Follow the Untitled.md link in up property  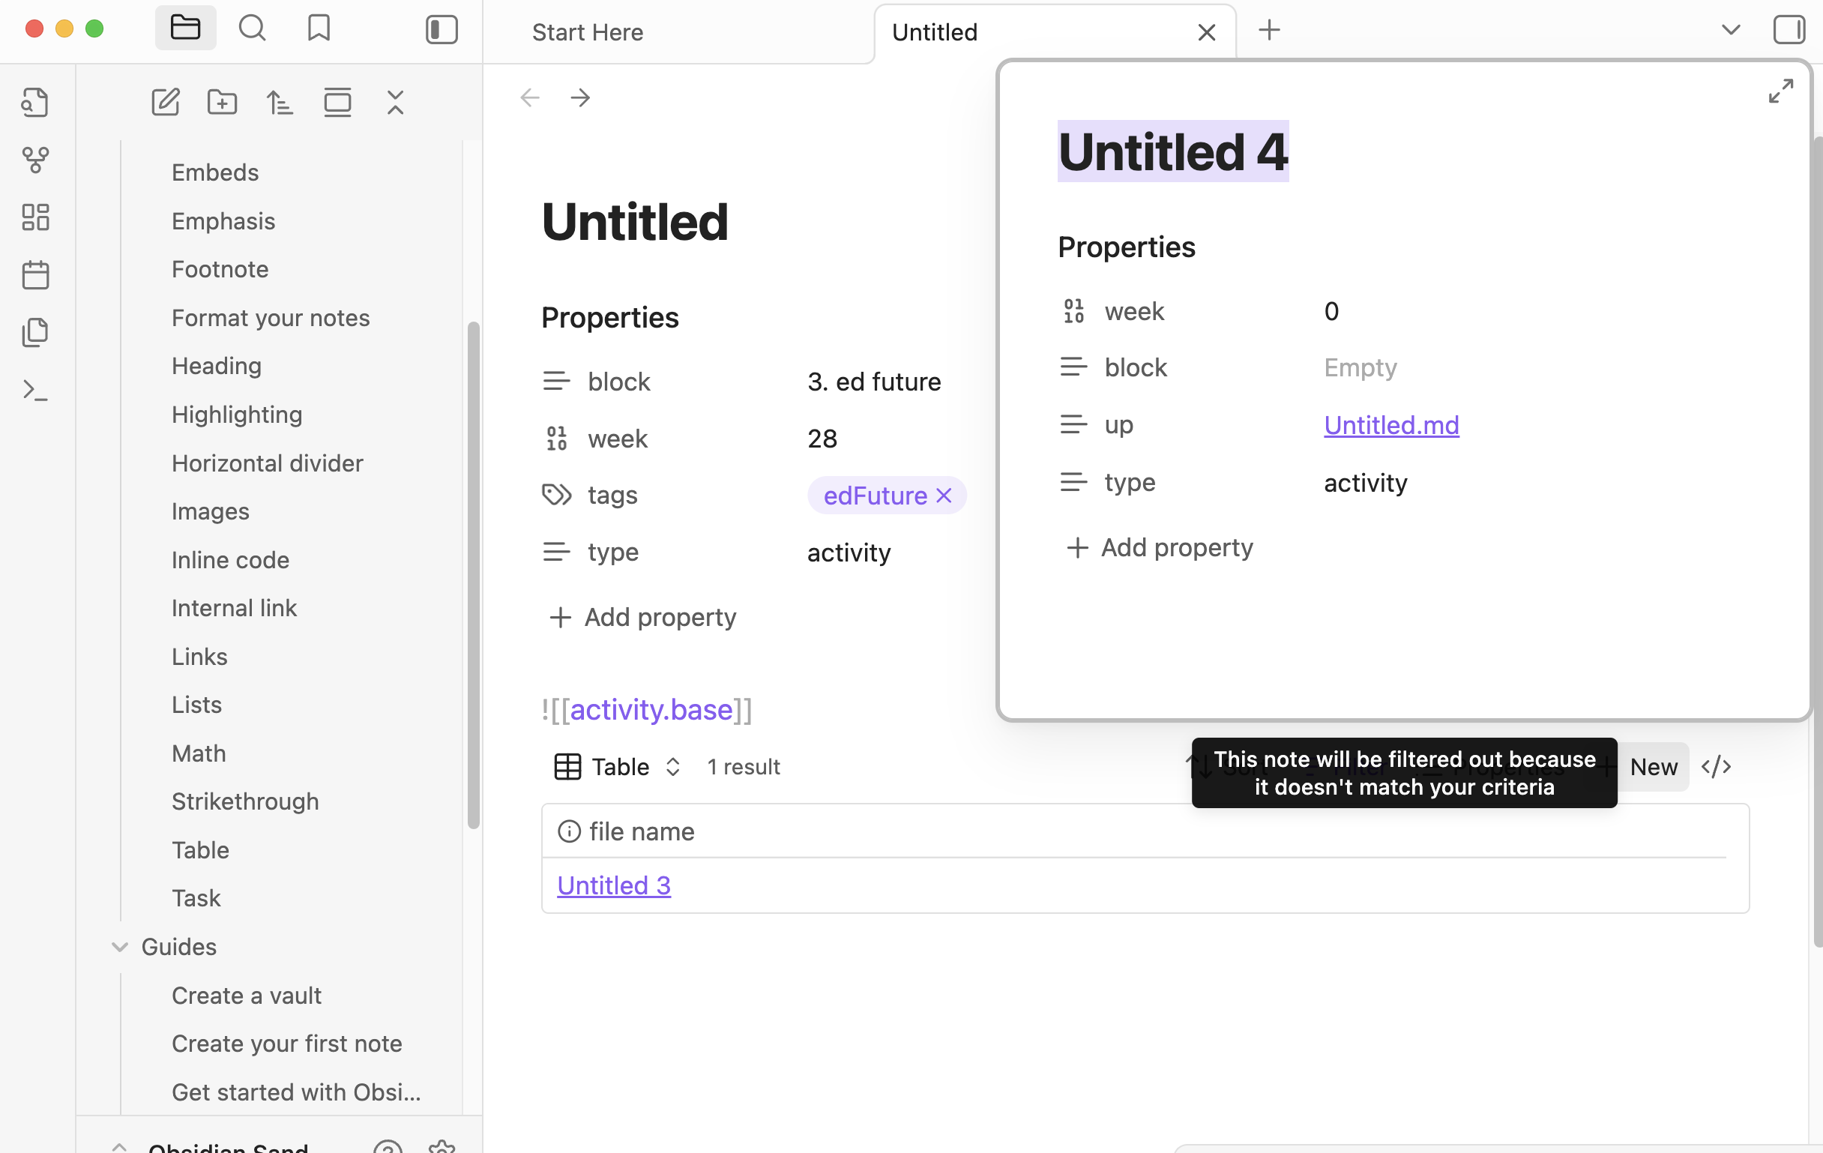coord(1390,426)
